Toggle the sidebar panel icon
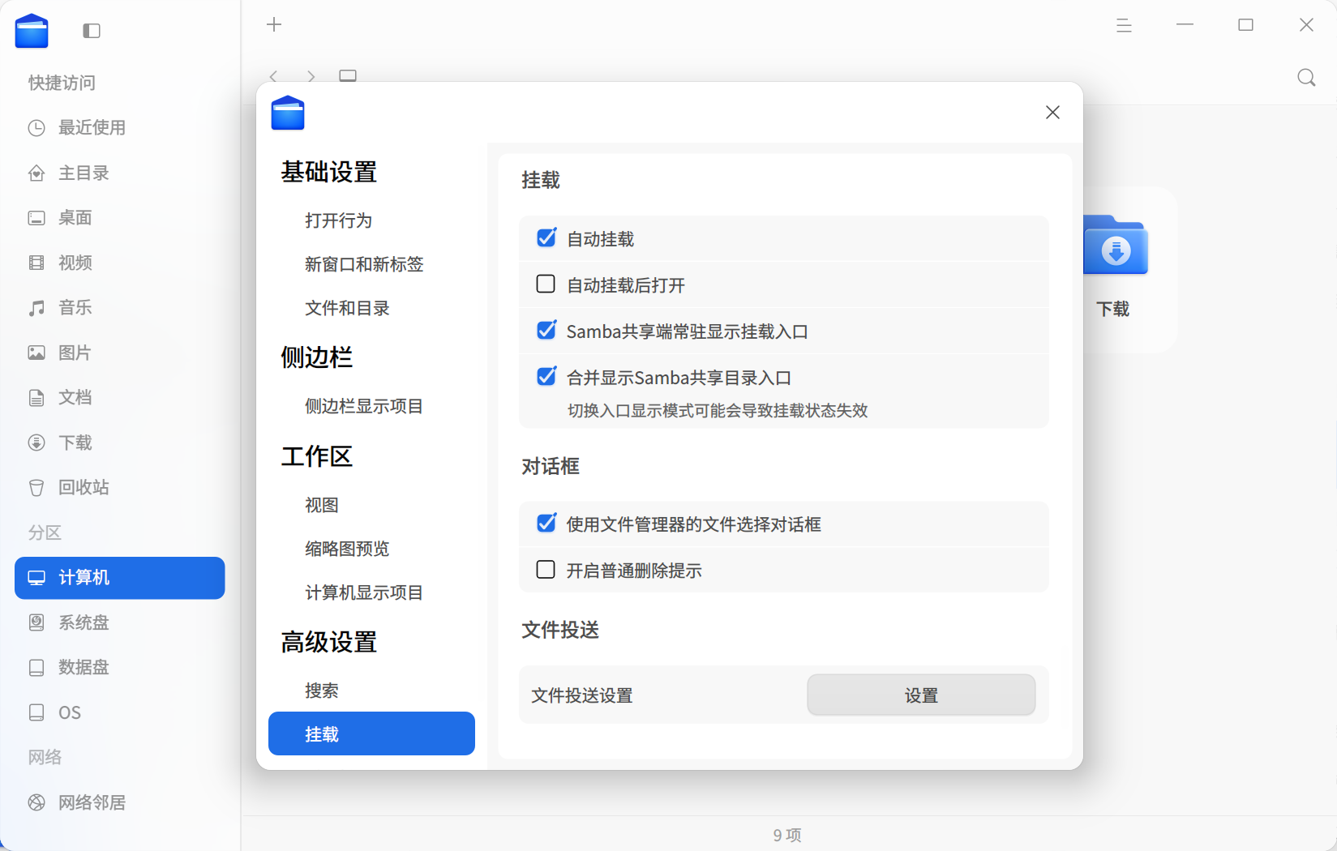 pyautogui.click(x=92, y=31)
